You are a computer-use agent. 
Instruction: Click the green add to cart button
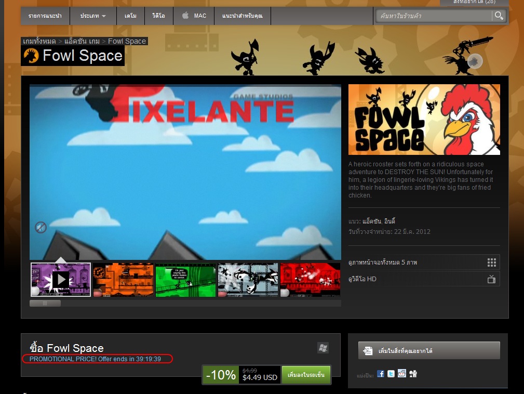[x=306, y=375]
